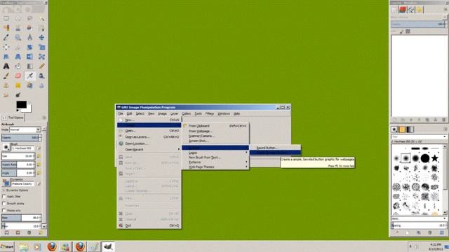Select the Move tool

[x=41, y=37]
